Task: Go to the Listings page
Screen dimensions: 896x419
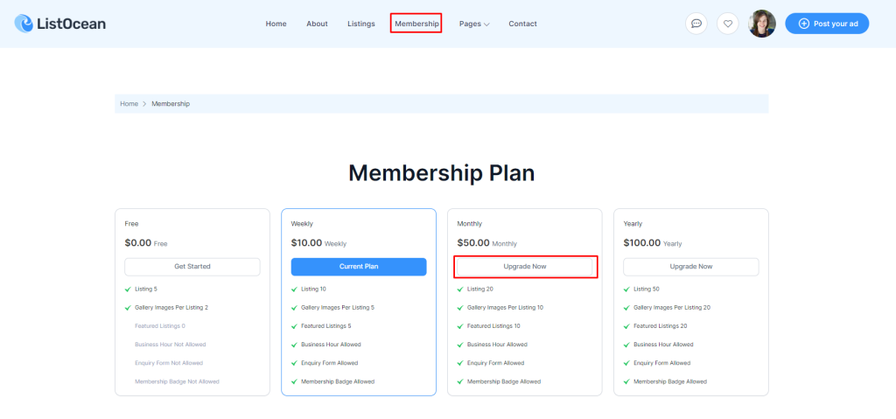Action: tap(361, 24)
